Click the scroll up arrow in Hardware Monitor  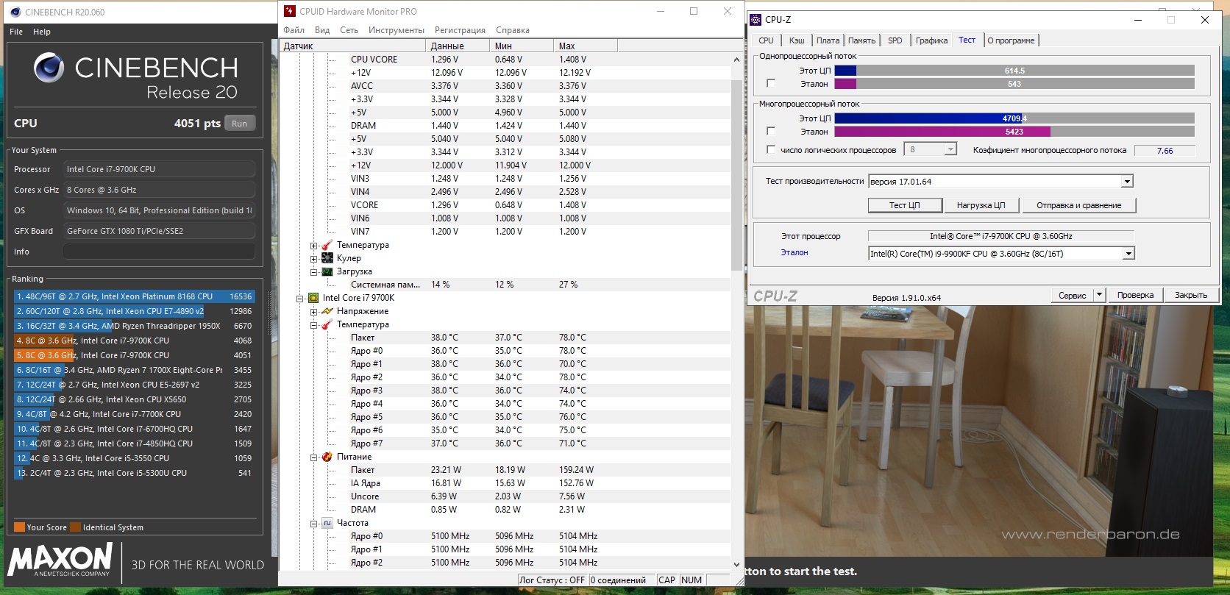(x=736, y=59)
